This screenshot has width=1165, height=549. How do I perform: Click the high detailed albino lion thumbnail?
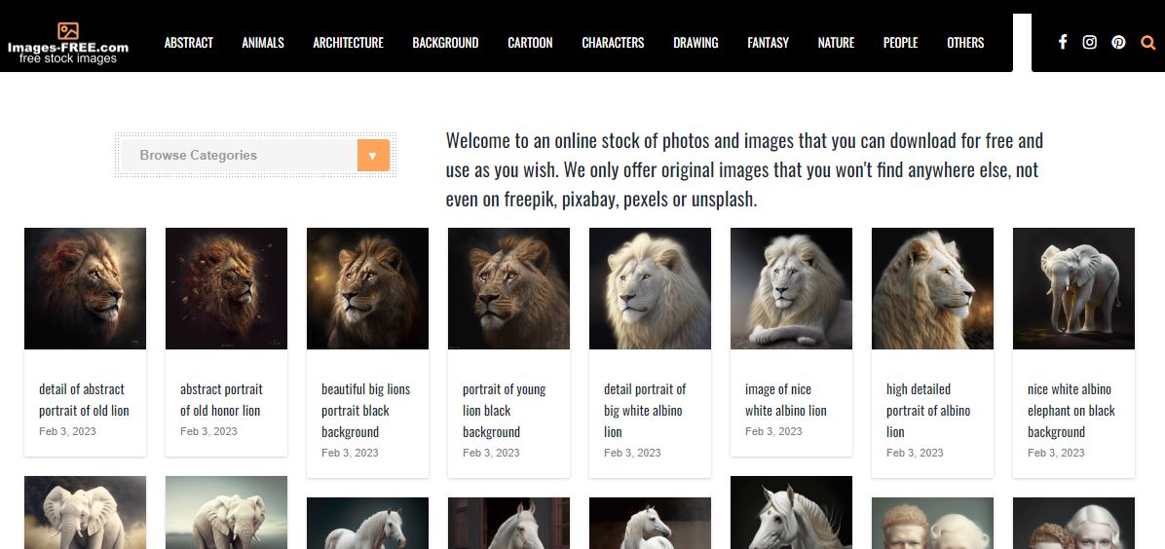click(932, 288)
